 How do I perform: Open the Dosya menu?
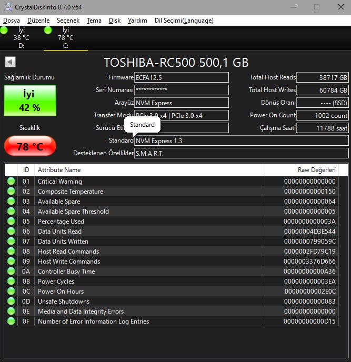[12, 21]
